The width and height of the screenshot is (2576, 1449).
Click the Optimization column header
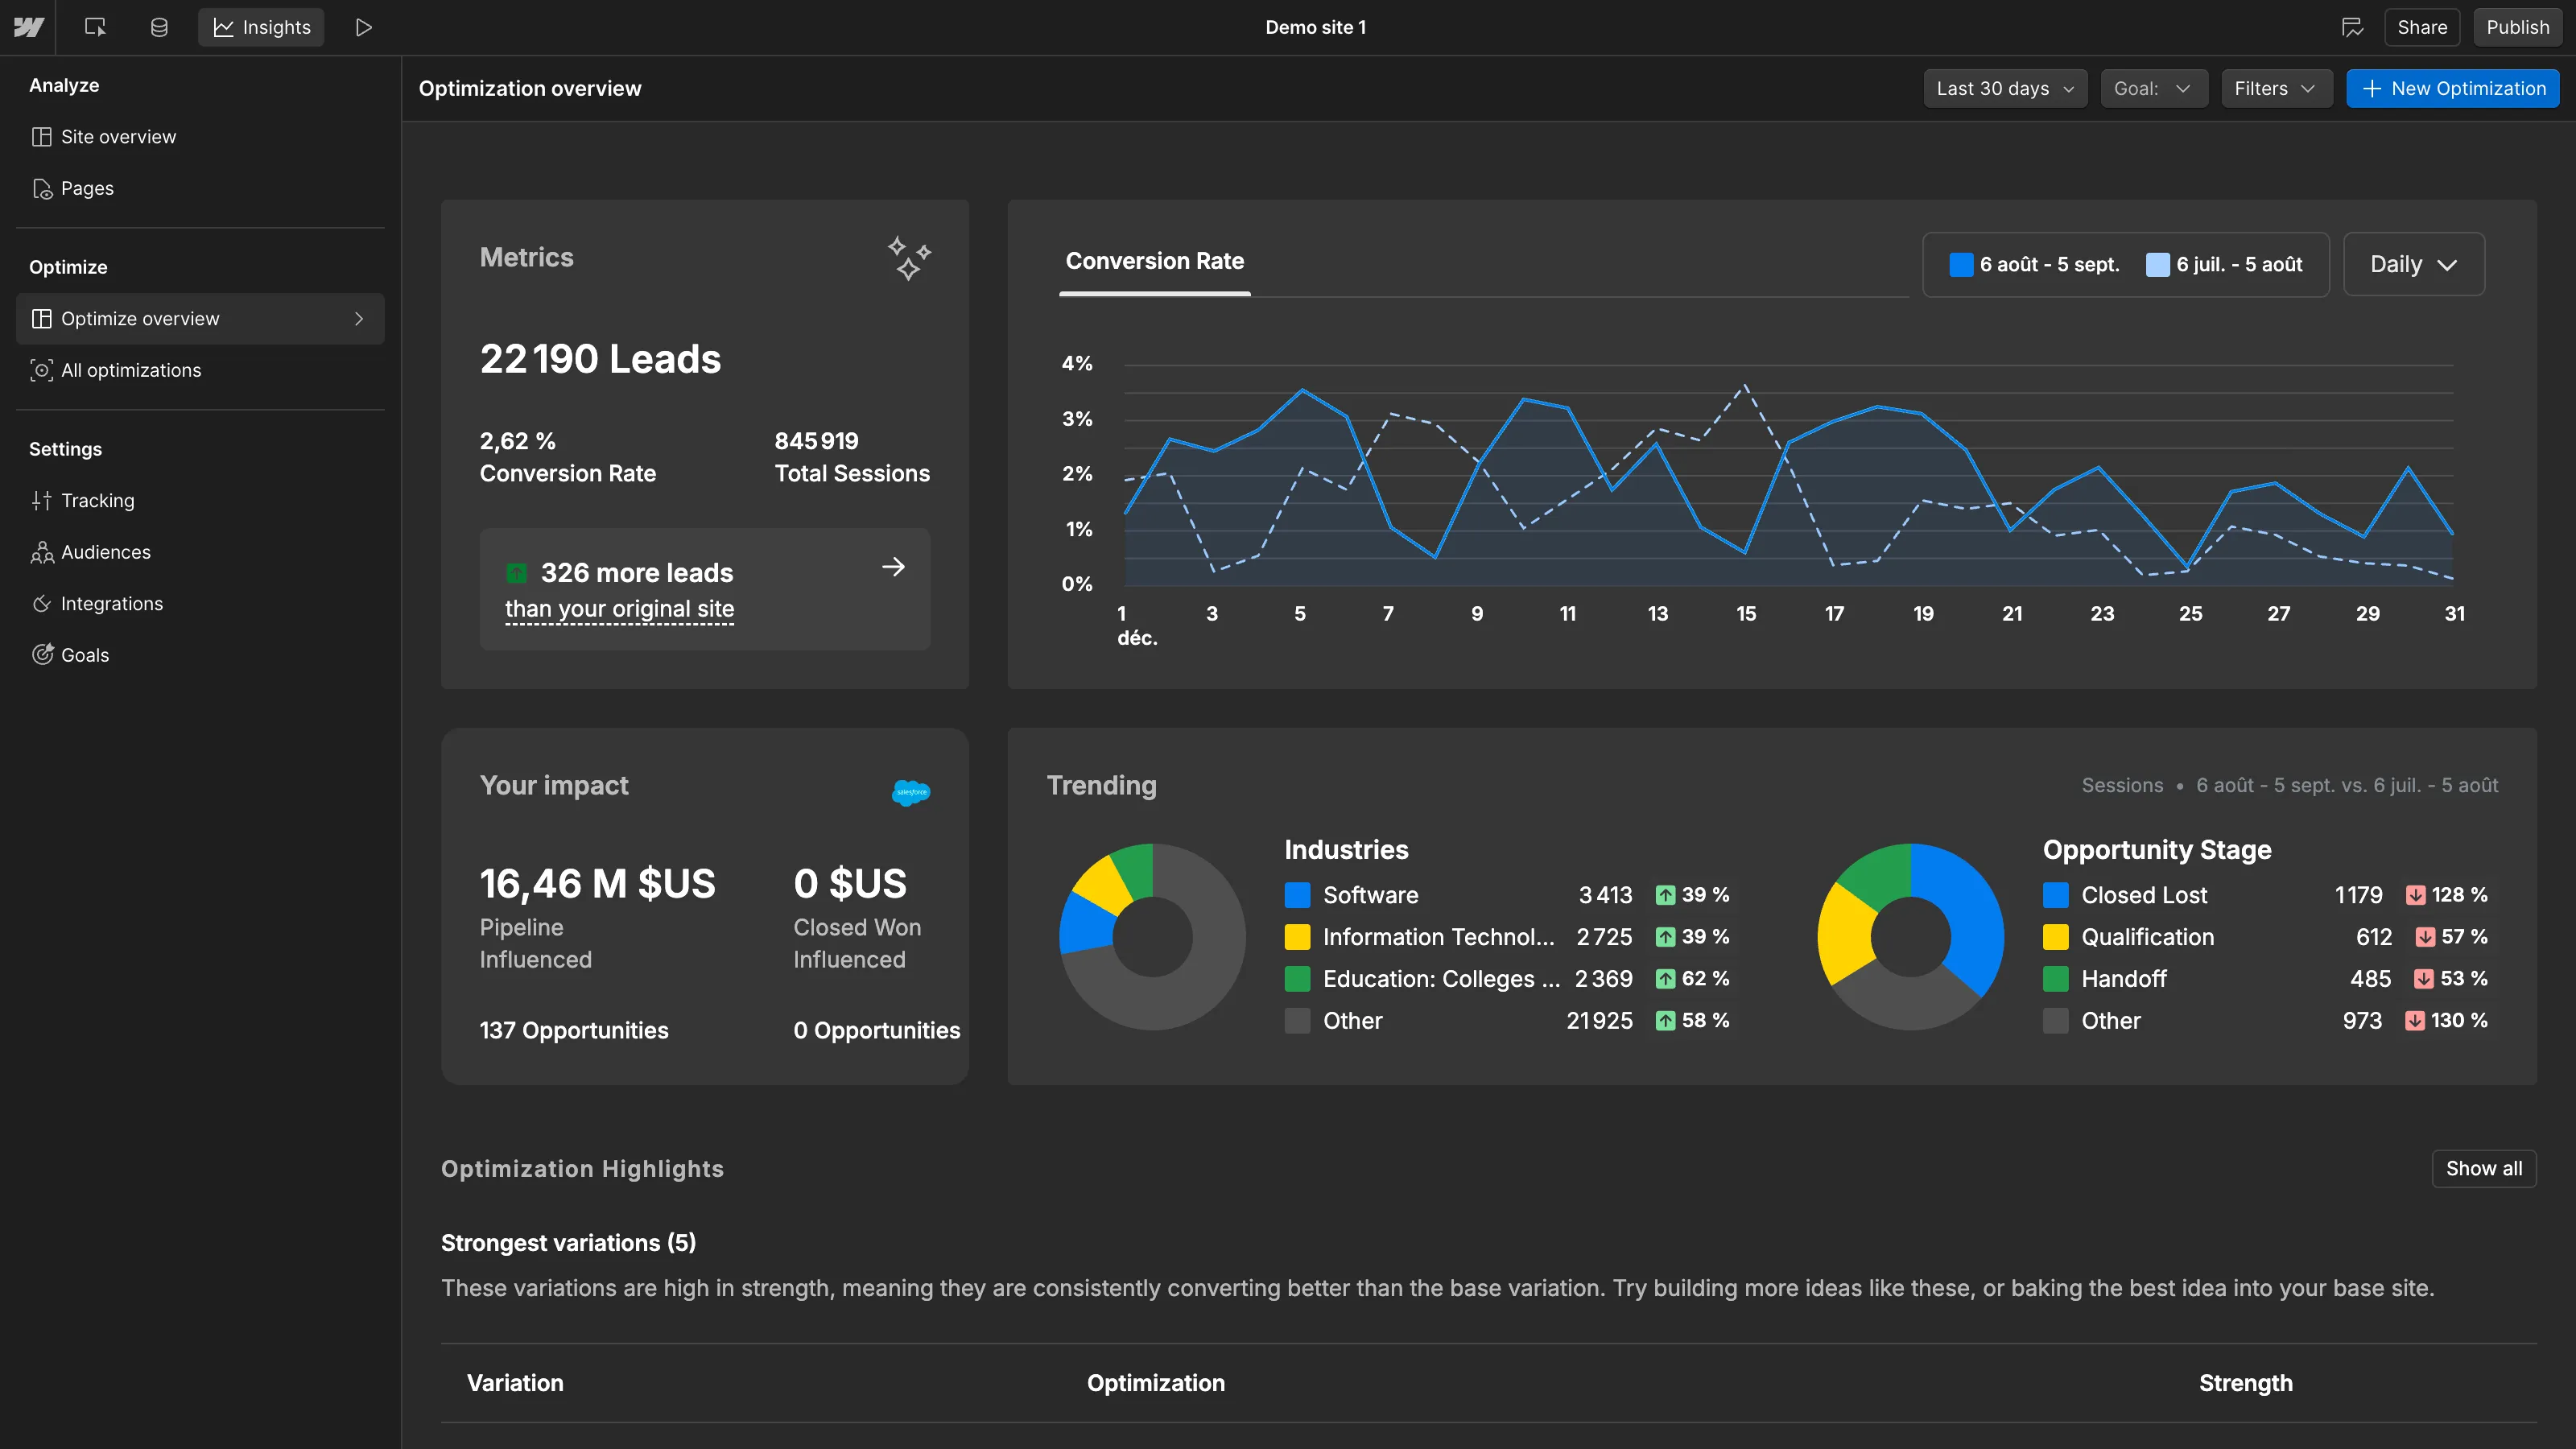(1156, 1383)
